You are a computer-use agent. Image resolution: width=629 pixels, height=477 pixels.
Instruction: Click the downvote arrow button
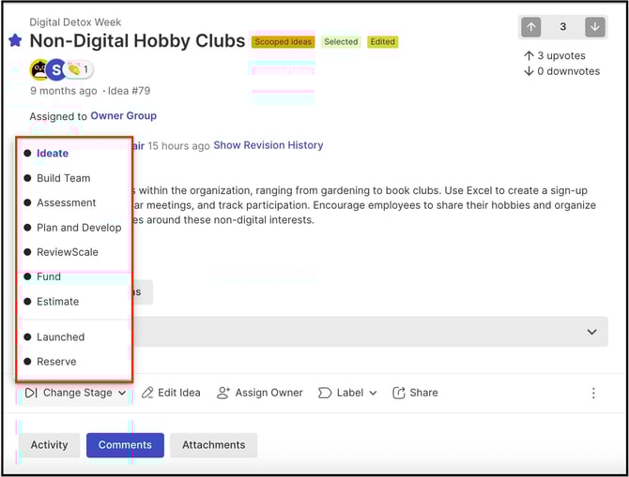(594, 27)
